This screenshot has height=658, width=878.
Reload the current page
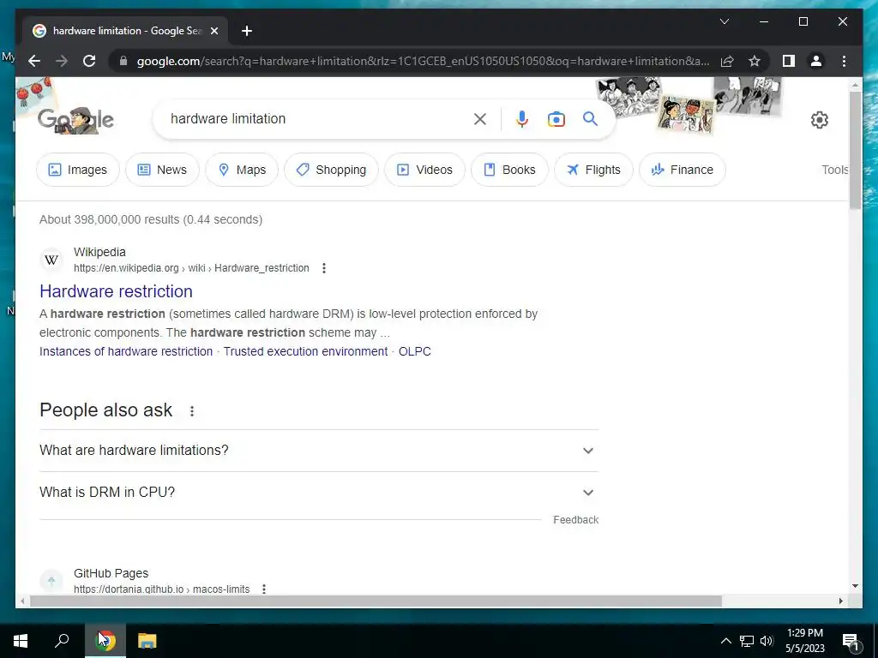89,61
